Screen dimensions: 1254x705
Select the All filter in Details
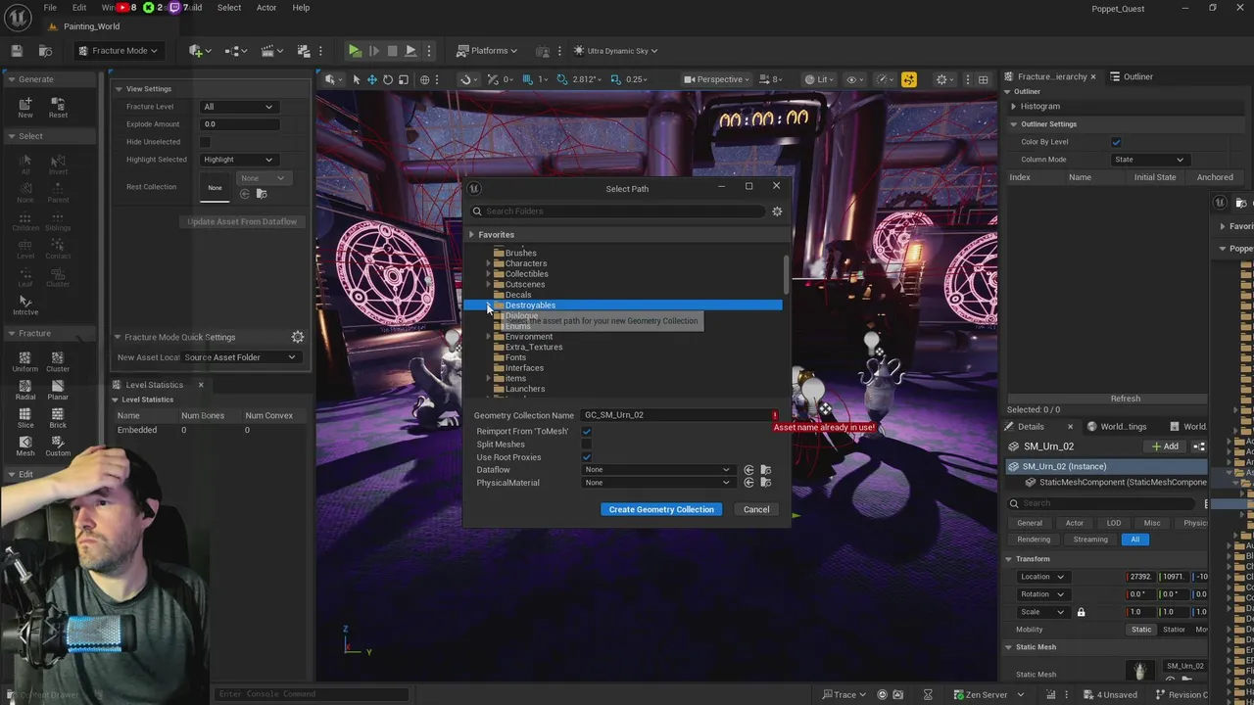pyautogui.click(x=1134, y=540)
